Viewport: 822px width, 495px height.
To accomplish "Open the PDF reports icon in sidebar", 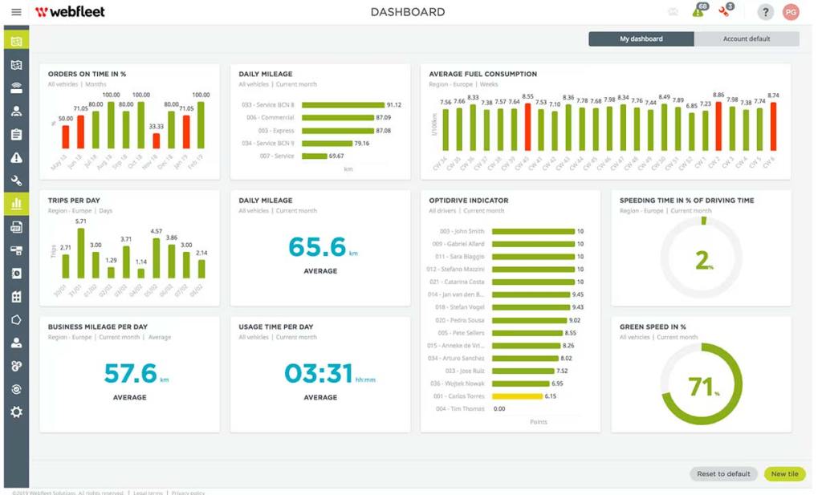I will pyautogui.click(x=16, y=227).
